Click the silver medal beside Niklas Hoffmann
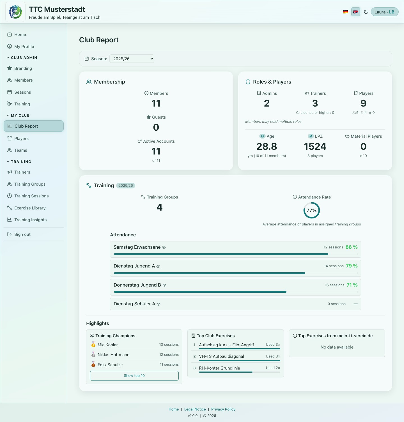 93,355
